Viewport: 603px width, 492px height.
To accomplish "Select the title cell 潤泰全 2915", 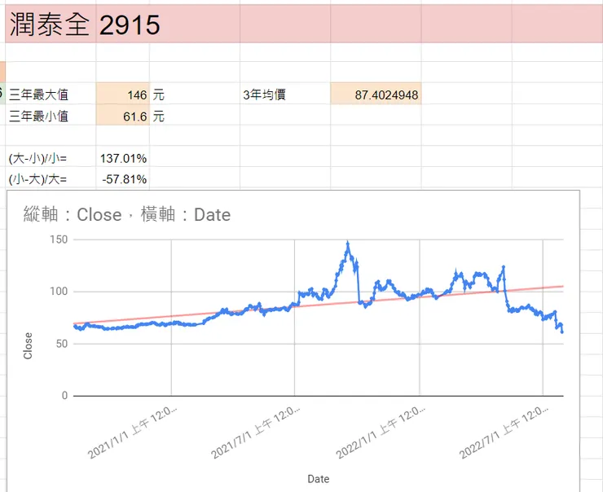I will [85, 25].
